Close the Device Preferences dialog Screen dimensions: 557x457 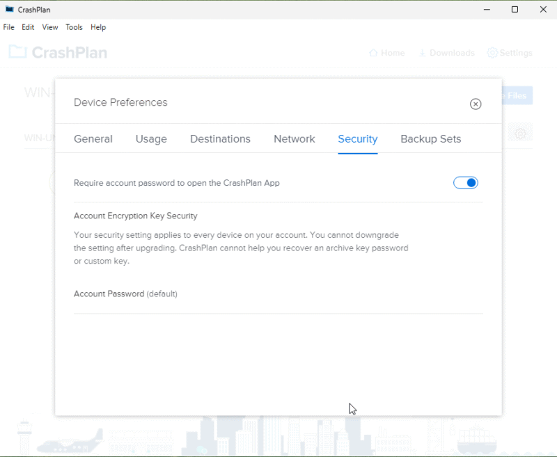[x=476, y=104]
